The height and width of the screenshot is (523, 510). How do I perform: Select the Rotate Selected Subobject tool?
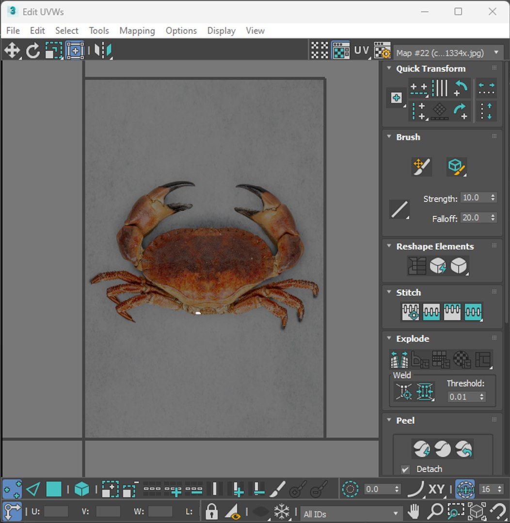[x=33, y=51]
